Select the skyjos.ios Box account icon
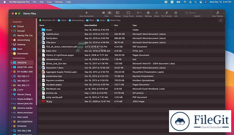 pos(15,99)
